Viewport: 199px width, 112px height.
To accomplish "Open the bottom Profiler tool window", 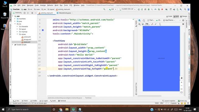I will click(34, 101).
